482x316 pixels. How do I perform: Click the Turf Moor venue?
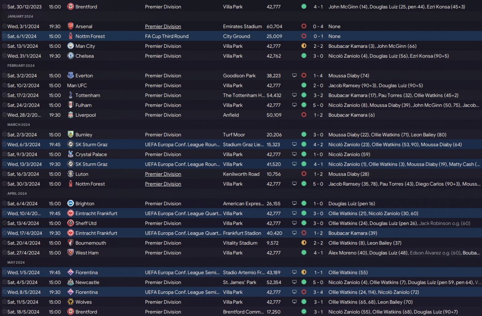tap(234, 134)
